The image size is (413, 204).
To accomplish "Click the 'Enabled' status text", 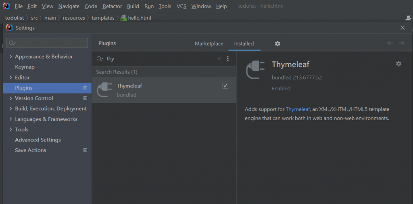I will tap(281, 88).
